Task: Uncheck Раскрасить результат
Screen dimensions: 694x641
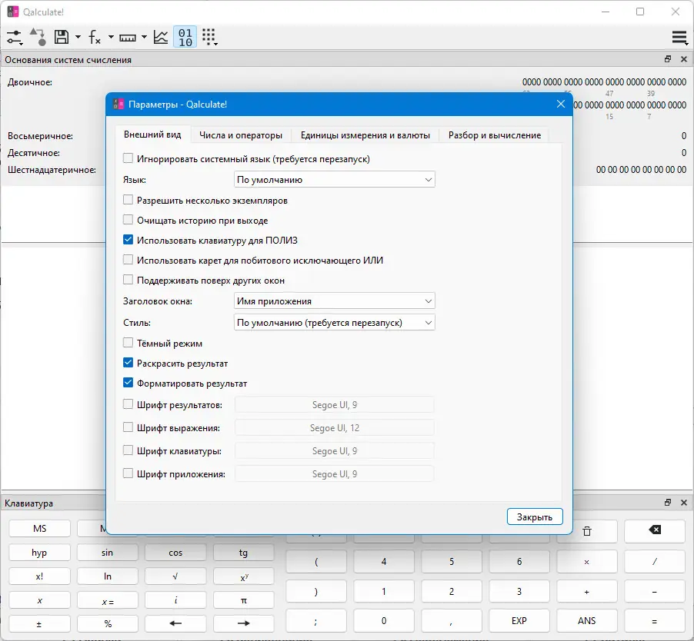Action: coord(128,363)
